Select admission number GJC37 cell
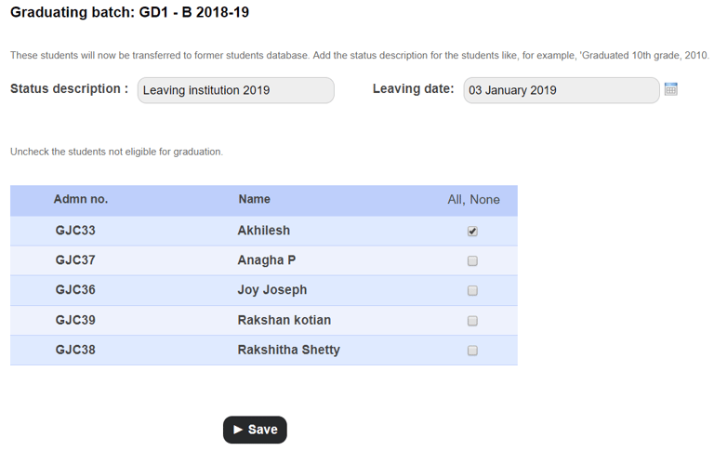The height and width of the screenshot is (451, 714). (75, 260)
